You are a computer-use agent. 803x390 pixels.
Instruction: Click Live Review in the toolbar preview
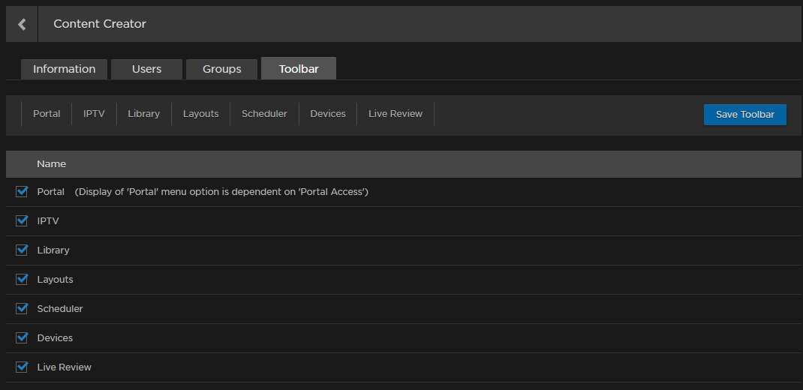395,114
